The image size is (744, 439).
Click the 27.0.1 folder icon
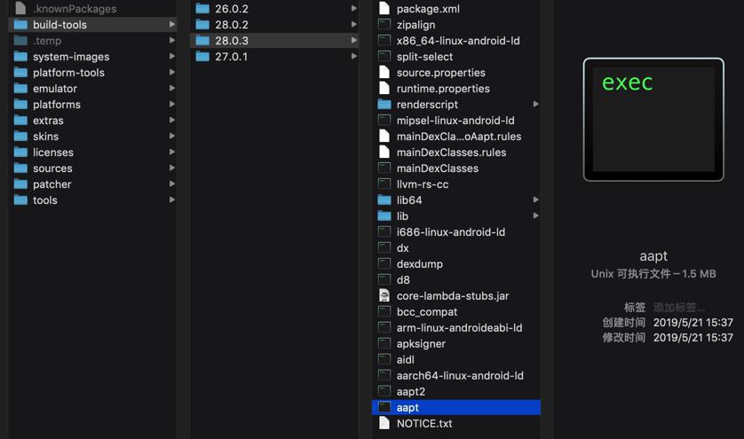pos(202,57)
